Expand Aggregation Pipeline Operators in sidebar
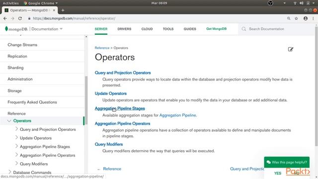 click(x=16, y=155)
